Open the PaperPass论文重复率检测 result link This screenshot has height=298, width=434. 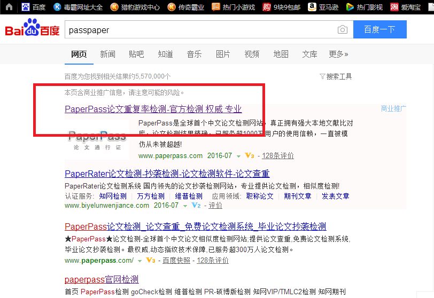153,109
